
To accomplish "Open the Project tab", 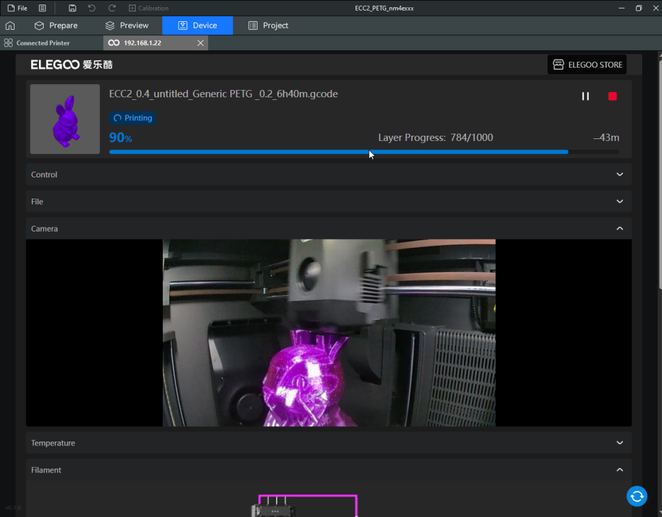I will tap(268, 25).
